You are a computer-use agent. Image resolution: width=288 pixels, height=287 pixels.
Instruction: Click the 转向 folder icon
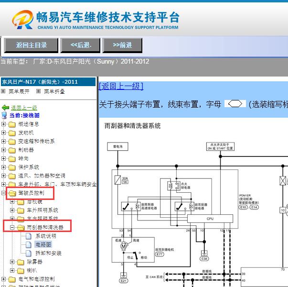point(12,159)
